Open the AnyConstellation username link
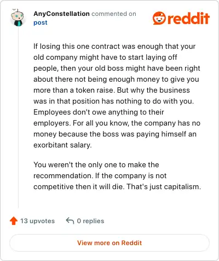219x261 pixels. click(61, 14)
